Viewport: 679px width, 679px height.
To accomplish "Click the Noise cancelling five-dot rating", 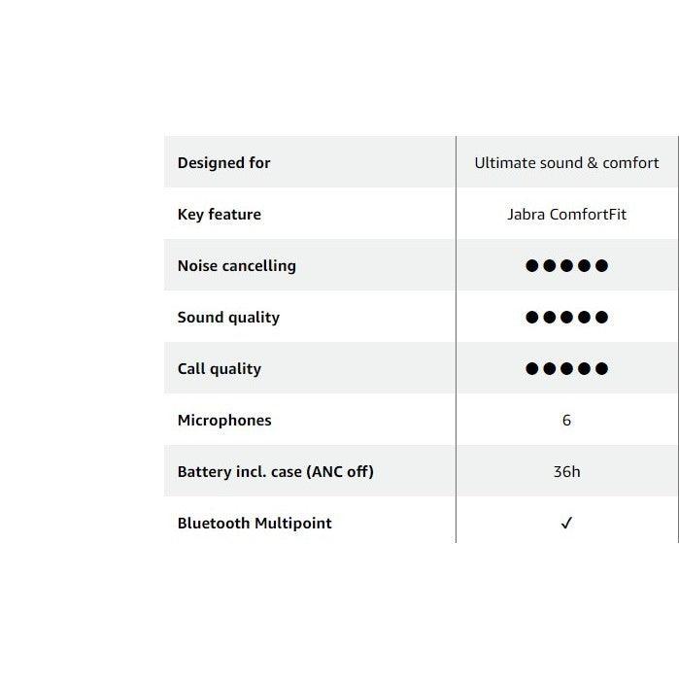I will point(566,265).
